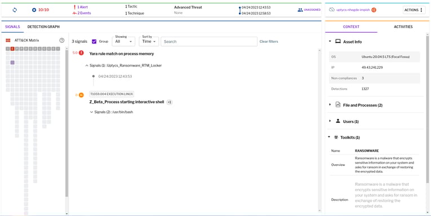Open ATT&CK Matrix help question icon
431x216 pixels.
62,41
